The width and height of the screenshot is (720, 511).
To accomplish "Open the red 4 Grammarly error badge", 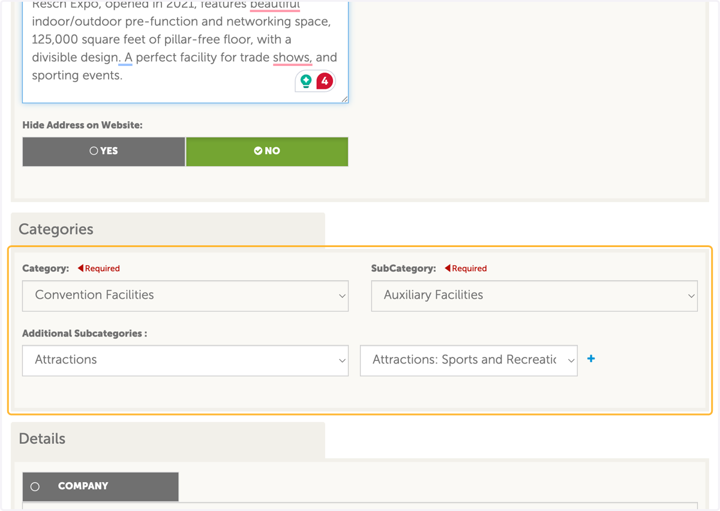I will 325,81.
